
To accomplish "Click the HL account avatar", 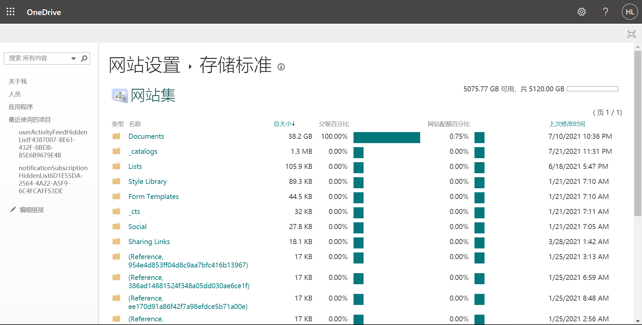I will (x=630, y=11).
